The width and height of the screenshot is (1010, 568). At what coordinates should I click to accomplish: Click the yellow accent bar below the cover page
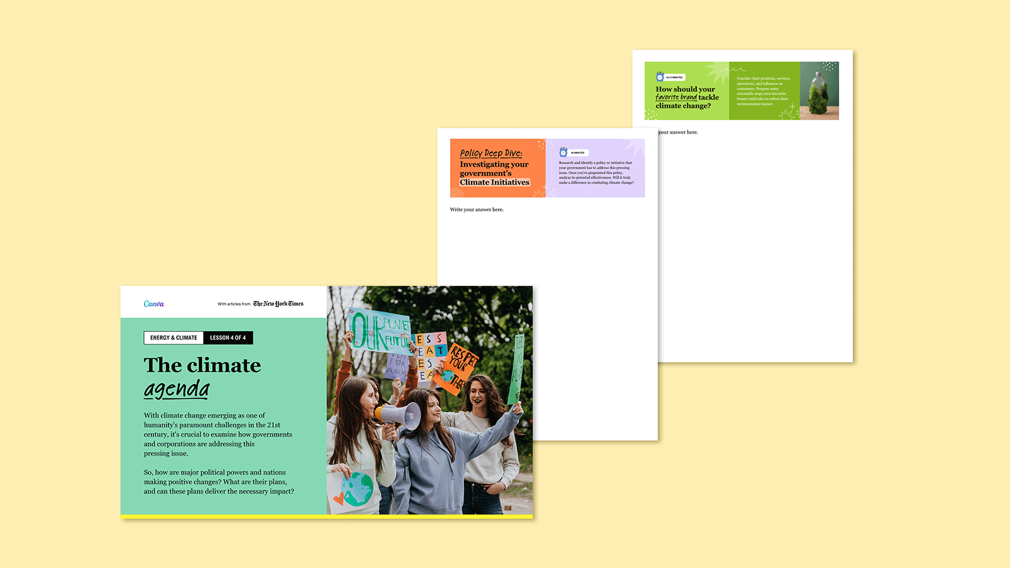tap(326, 518)
